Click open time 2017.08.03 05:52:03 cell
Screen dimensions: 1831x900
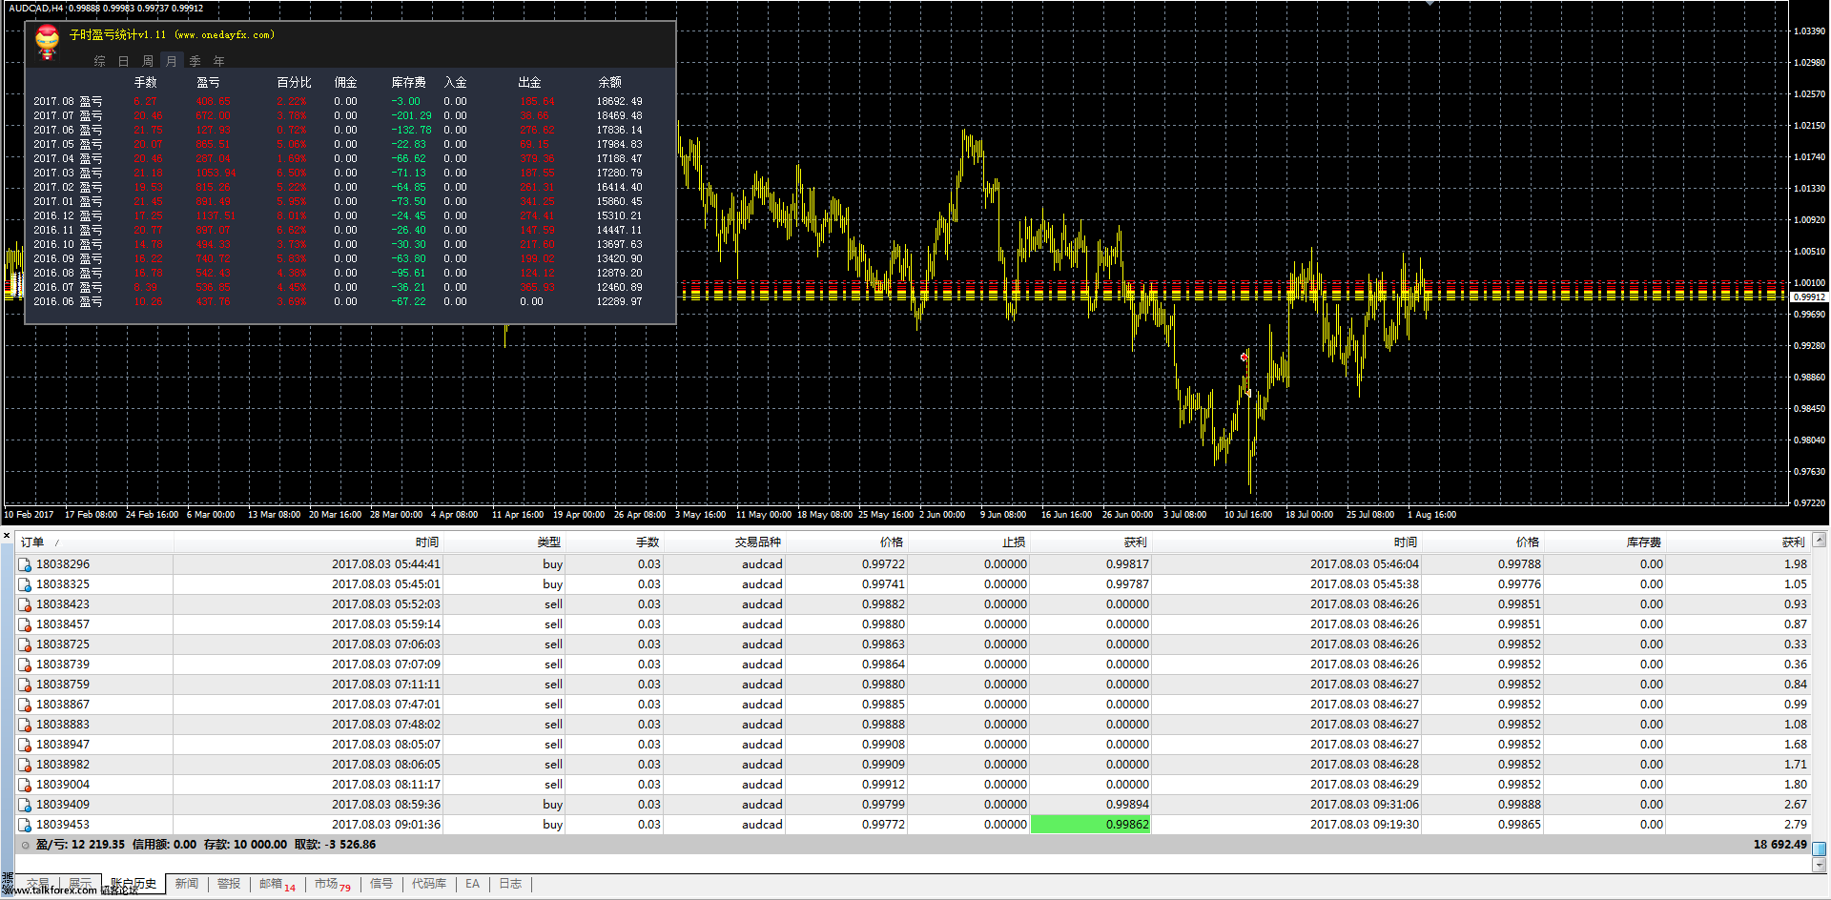tap(386, 604)
